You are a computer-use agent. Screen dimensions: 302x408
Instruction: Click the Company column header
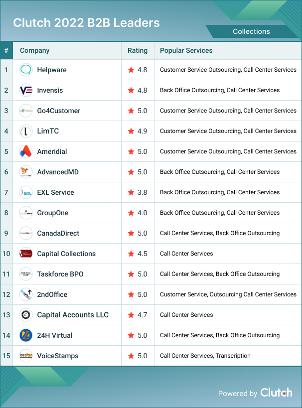tap(34, 50)
